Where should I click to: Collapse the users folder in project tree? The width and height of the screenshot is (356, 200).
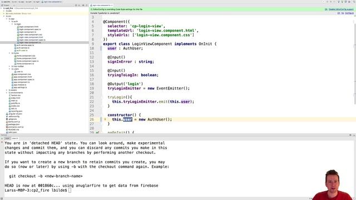click(x=9, y=69)
